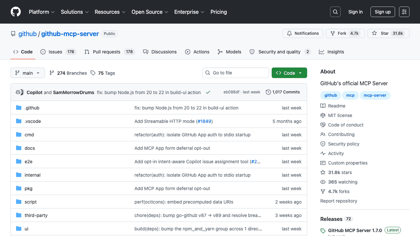Click the Go to file input

coord(236,73)
